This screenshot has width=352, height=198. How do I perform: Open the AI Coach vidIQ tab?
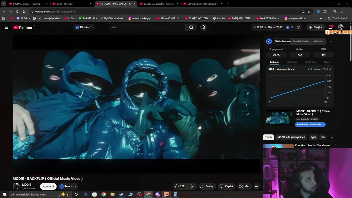[318, 42]
